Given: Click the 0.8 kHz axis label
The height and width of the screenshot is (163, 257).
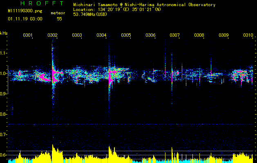Looking at the screenshot, I should (x=4, y=114).
